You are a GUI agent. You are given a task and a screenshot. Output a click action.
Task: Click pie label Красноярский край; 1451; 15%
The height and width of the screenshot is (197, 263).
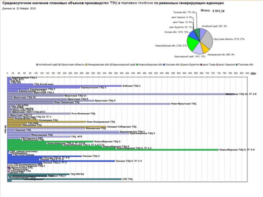pos(190,56)
